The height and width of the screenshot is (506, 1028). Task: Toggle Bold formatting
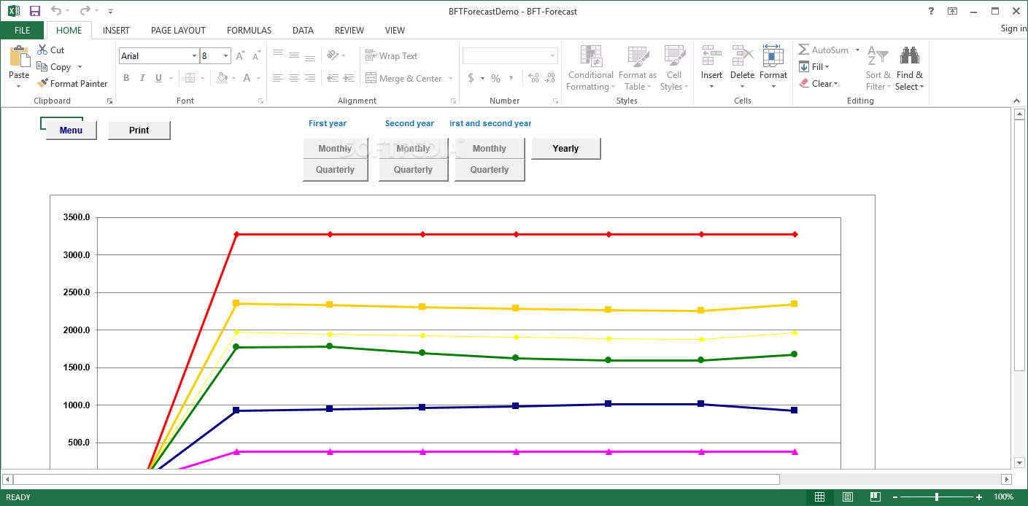[x=126, y=78]
